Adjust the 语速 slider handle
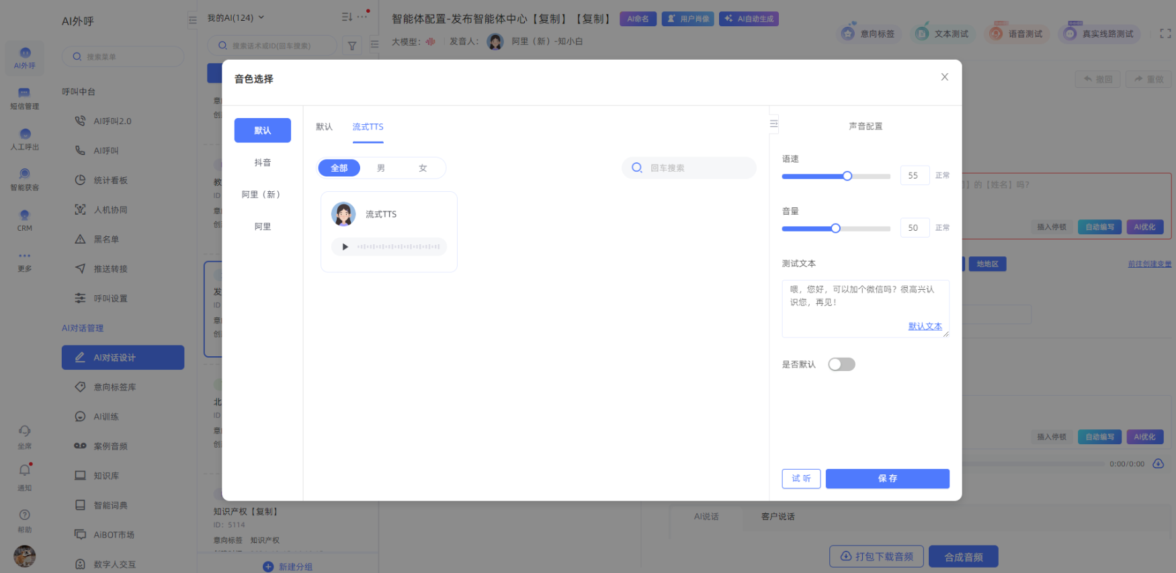 pos(847,176)
